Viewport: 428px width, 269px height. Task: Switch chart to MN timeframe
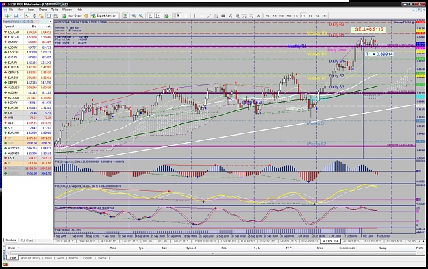pos(325,16)
